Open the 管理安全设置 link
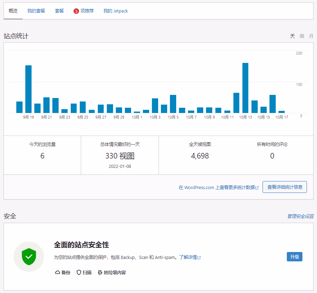This screenshot has width=317, height=293. click(x=300, y=216)
